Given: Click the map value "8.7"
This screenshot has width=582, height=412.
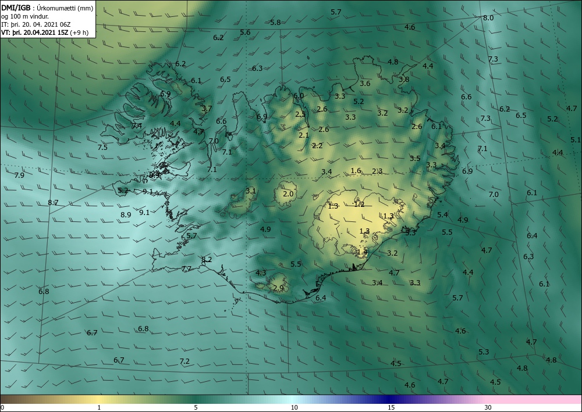Looking at the screenshot, I should point(53,203).
